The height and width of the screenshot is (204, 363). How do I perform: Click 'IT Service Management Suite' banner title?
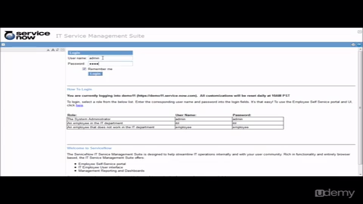[x=100, y=36]
